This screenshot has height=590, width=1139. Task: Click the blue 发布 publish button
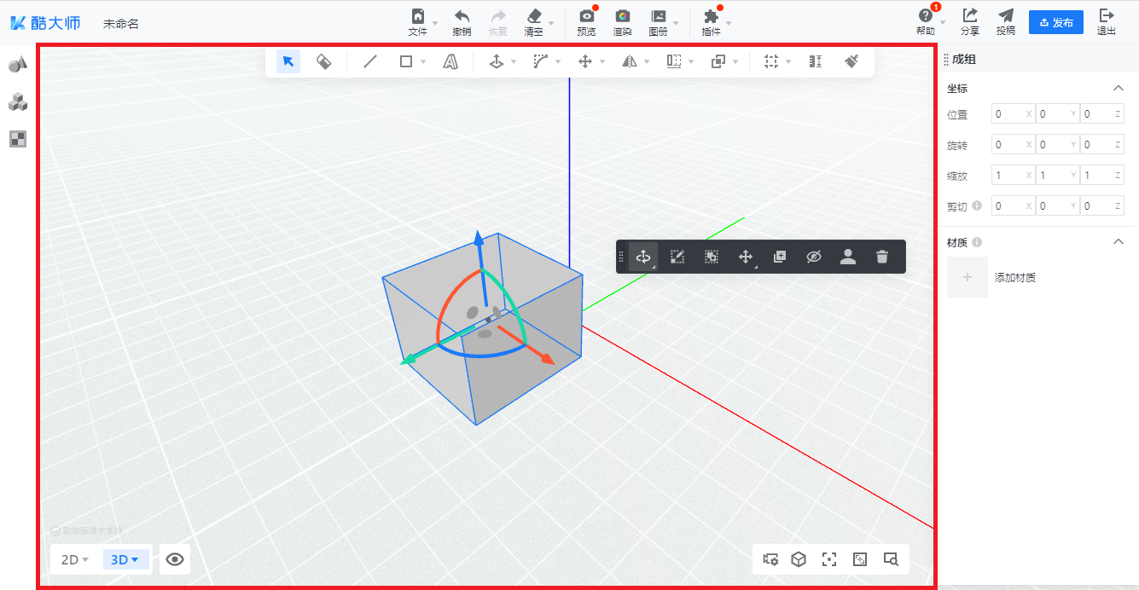pos(1056,22)
